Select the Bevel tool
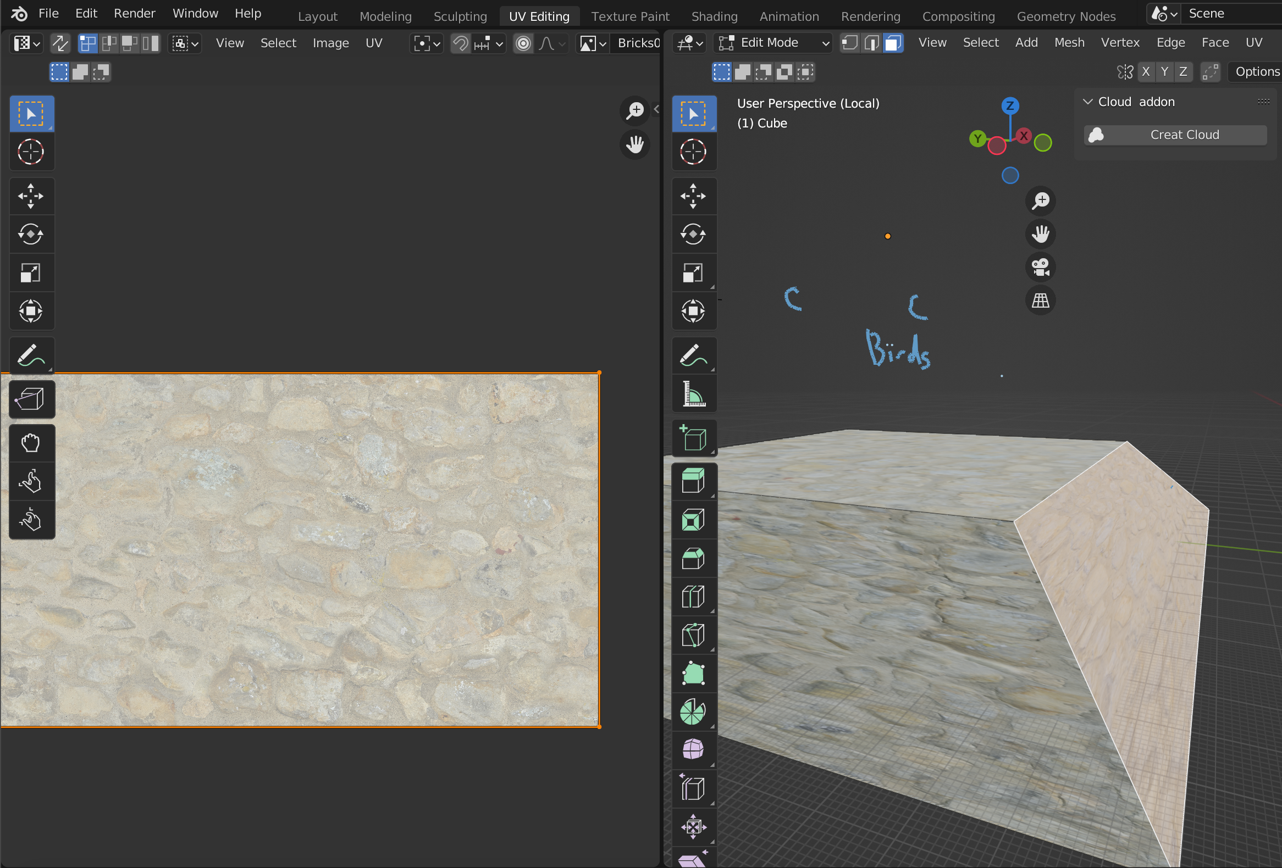Image resolution: width=1282 pixels, height=868 pixels. (x=694, y=558)
